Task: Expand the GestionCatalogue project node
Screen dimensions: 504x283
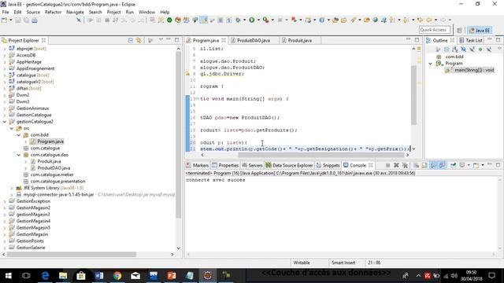Action: pos(5,115)
